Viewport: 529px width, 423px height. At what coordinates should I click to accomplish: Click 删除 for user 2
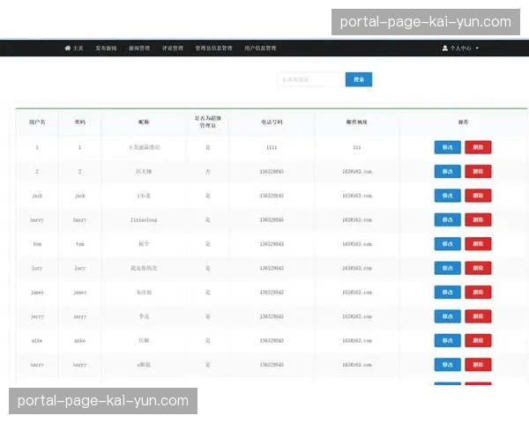click(478, 171)
